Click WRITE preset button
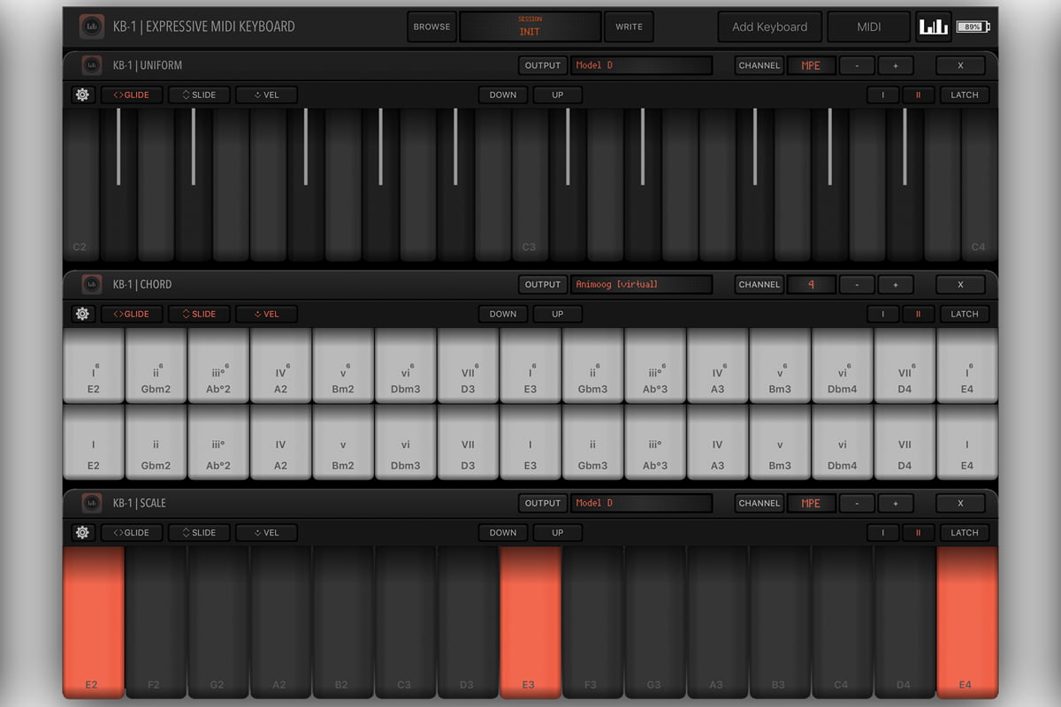Viewport: 1061px width, 707px height. click(x=629, y=27)
